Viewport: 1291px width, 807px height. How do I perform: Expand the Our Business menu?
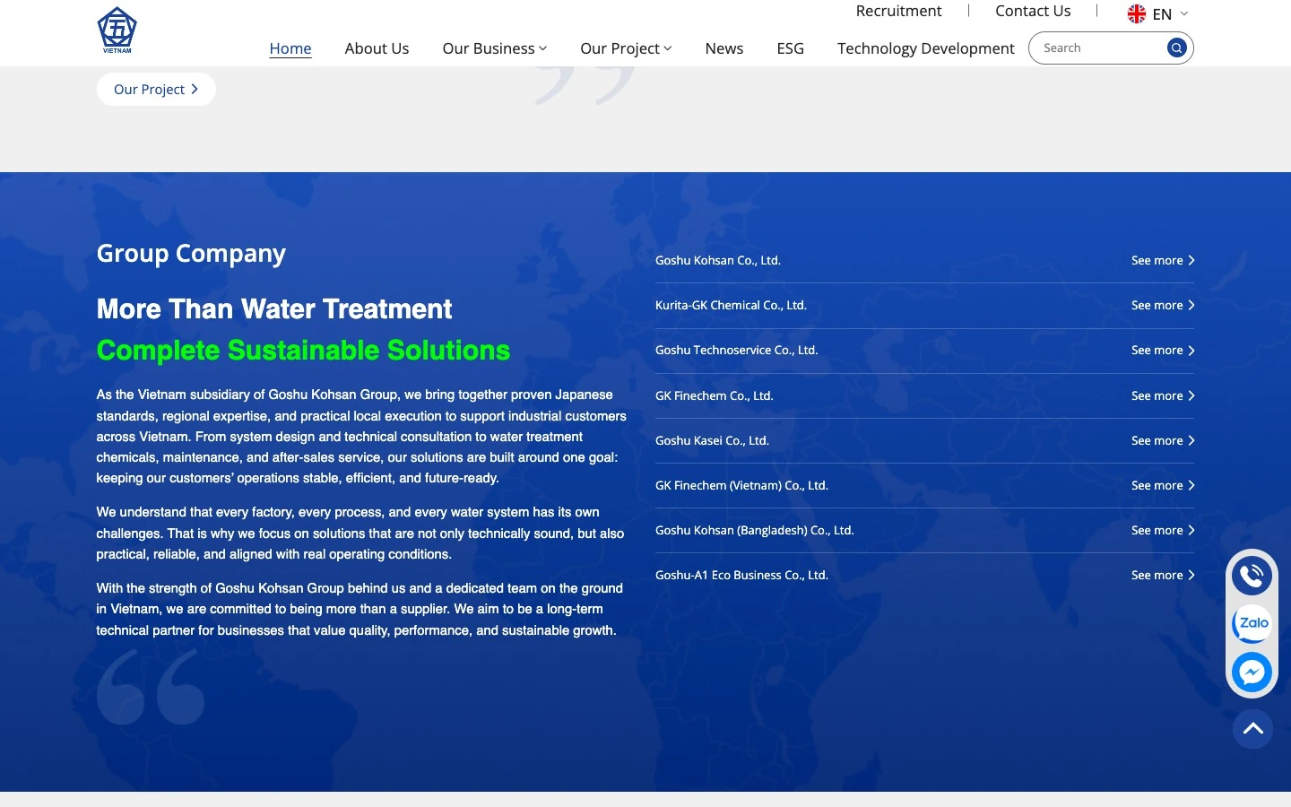(x=494, y=48)
